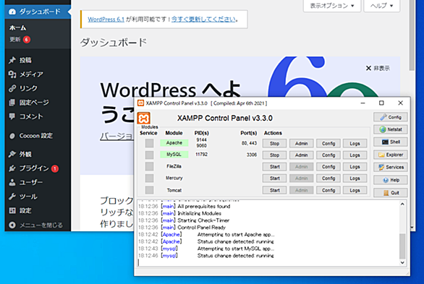Open the ダッシュボード home gauge icon
Viewport: 424px width, 284px height.
12,12
